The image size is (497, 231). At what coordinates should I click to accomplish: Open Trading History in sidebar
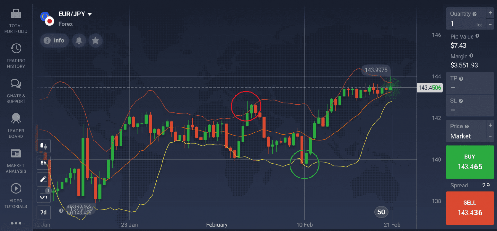16,49
